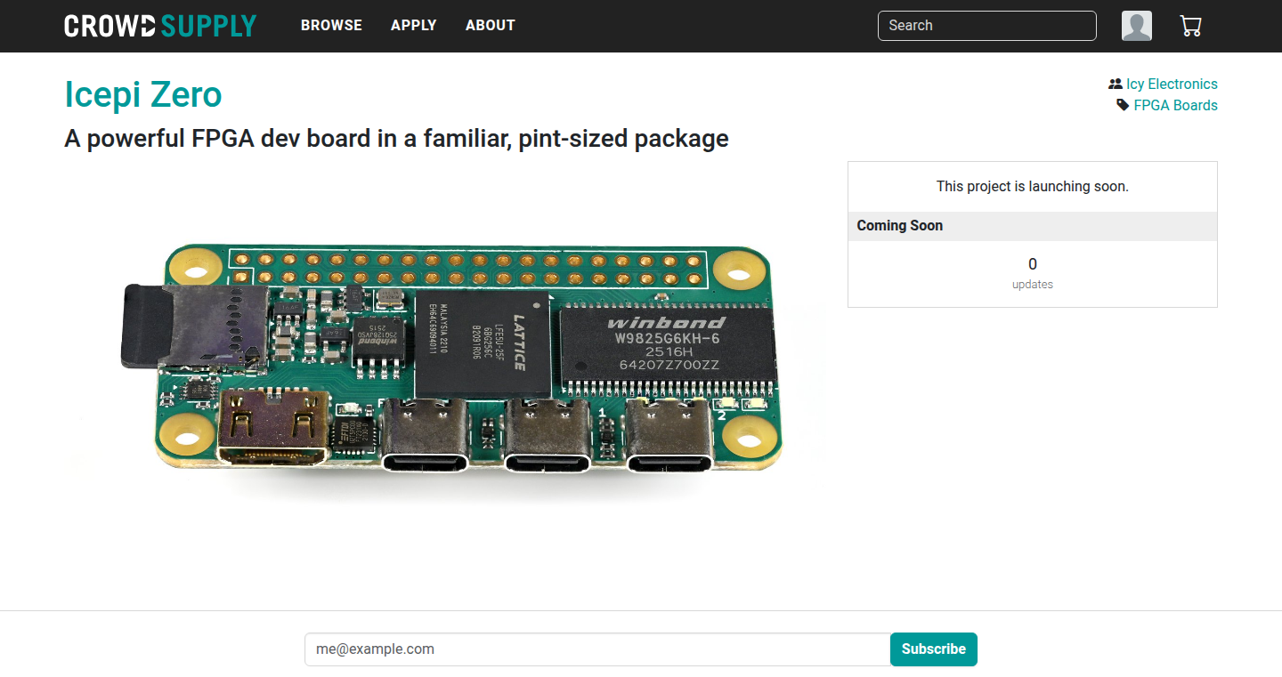Click the Coming Soon heading
Viewport: 1282px width, 677px height.
tap(900, 226)
